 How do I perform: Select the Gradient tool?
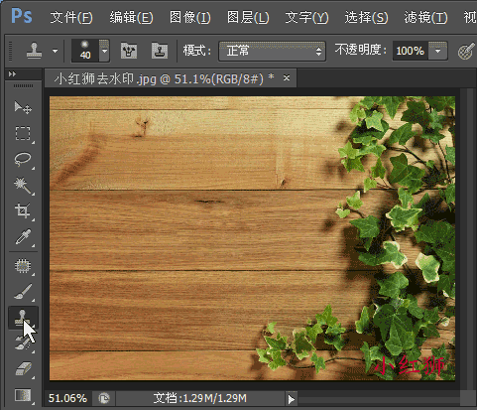23,395
